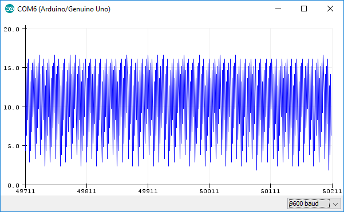Viewport: 344px width, 212px height.
Task: Click the COM6 (Arduino/Genuino Uno) title text
Action: (x=64, y=9)
